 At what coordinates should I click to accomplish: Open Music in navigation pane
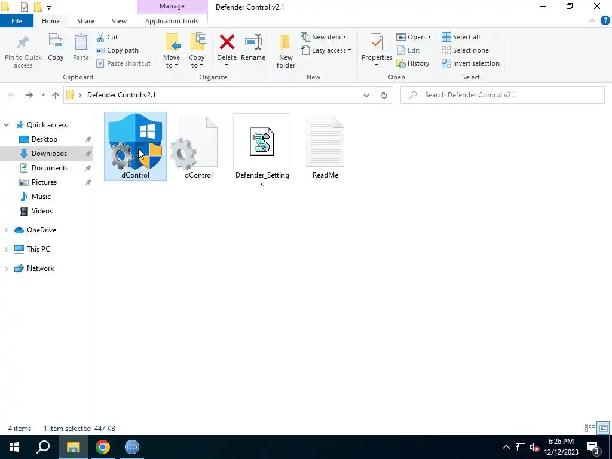point(41,196)
